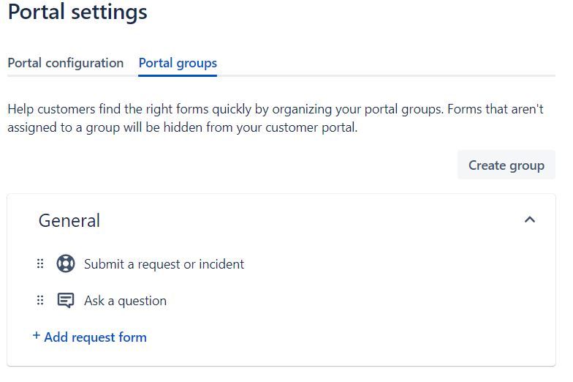Click the Portal settings heading
573x382 pixels.
coord(77,12)
